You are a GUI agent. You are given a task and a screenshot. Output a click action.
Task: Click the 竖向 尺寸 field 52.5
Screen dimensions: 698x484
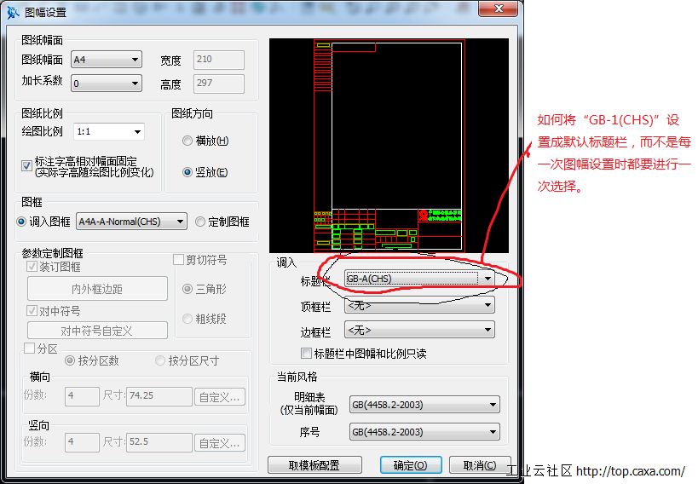pyautogui.click(x=159, y=442)
